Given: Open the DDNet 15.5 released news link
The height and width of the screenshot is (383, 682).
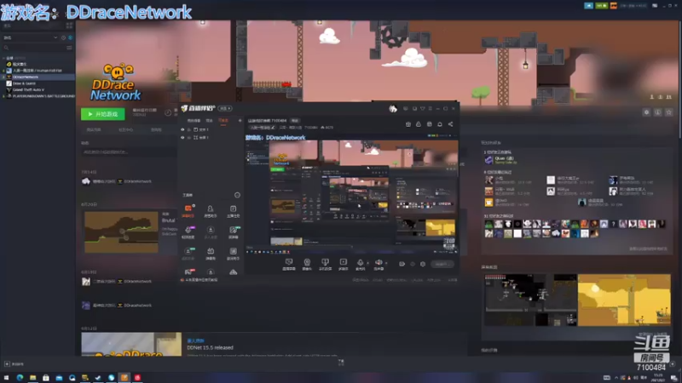Looking at the screenshot, I should pos(210,347).
